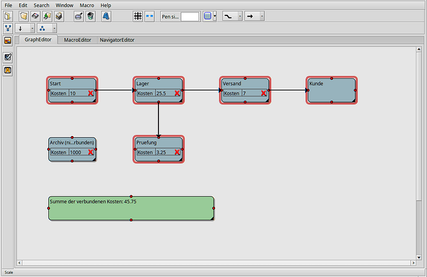Screen dimensions: 427x277
Task: Switch to the GraphEditor tab
Action: pos(38,40)
